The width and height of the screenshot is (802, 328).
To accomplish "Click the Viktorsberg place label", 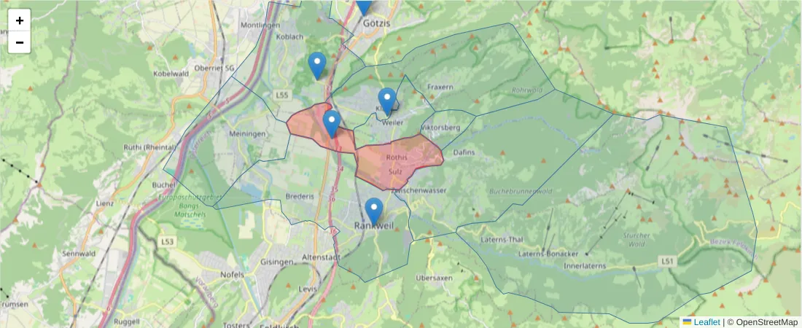I will click(x=440, y=128).
